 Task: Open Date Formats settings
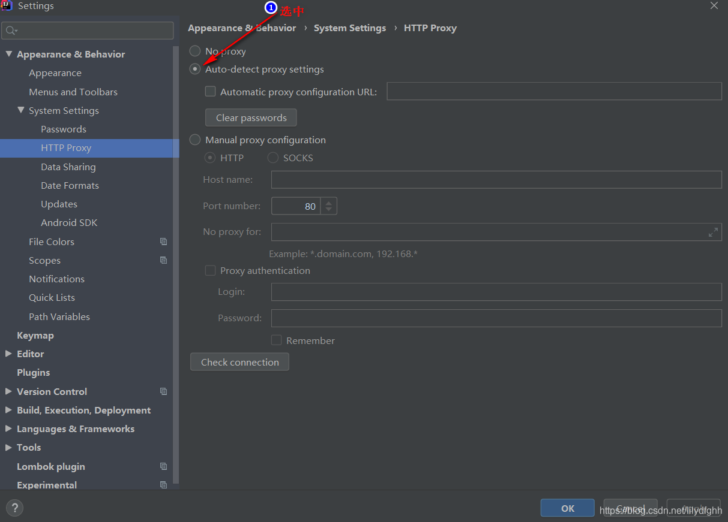click(x=70, y=185)
